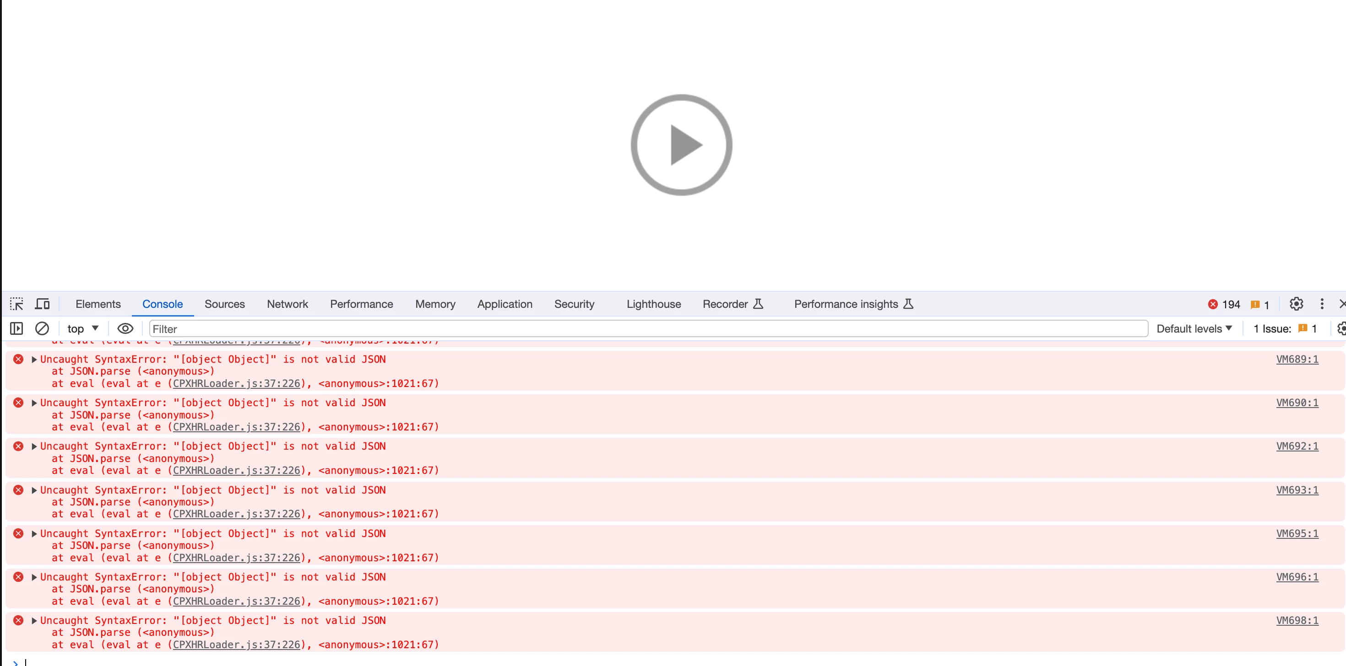The image size is (1346, 666).
Task: Open the CPXHRLoader.js:37:226 link in the VM695:1 error
Action: pyautogui.click(x=236, y=558)
